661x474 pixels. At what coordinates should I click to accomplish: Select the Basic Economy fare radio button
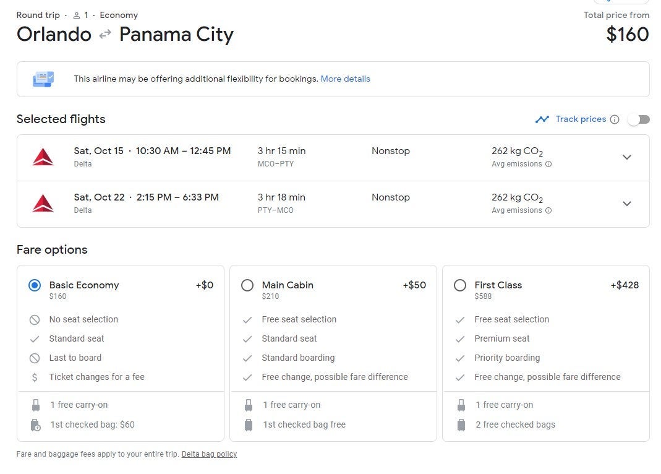35,285
